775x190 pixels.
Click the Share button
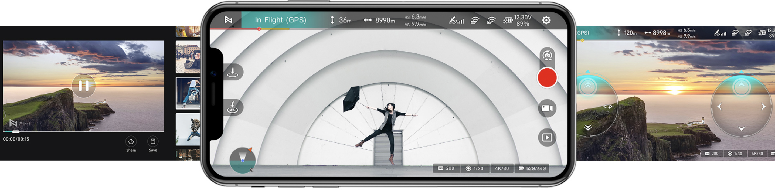(131, 144)
